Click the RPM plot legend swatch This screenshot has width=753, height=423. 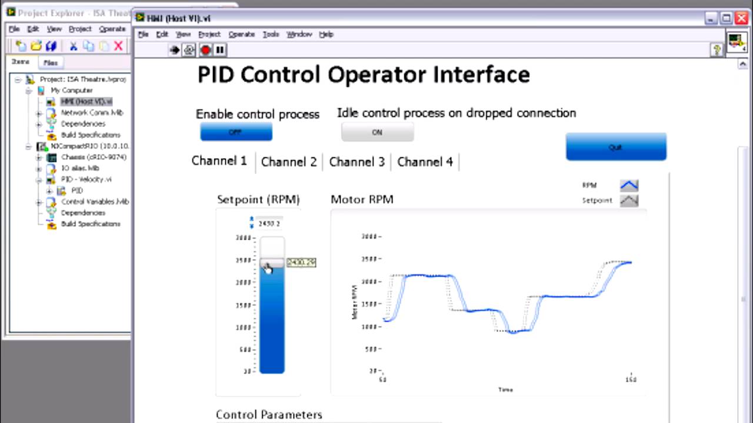pyautogui.click(x=629, y=186)
